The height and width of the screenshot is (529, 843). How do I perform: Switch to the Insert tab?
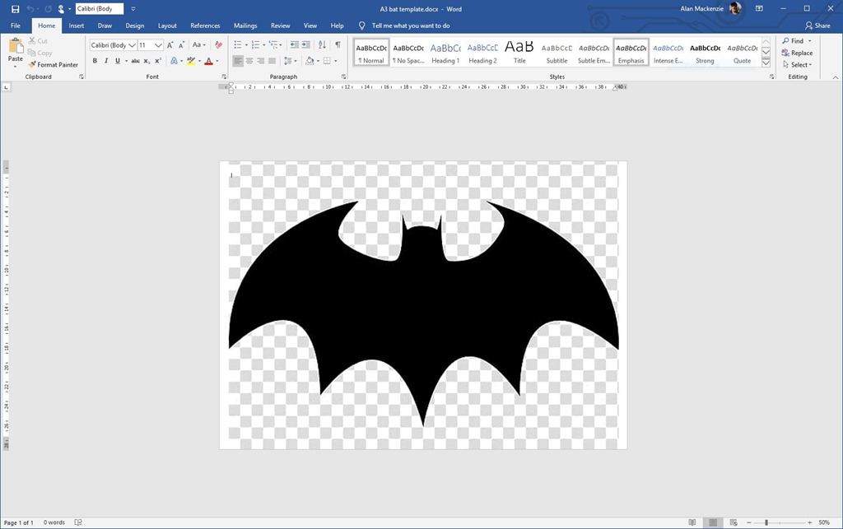click(76, 26)
